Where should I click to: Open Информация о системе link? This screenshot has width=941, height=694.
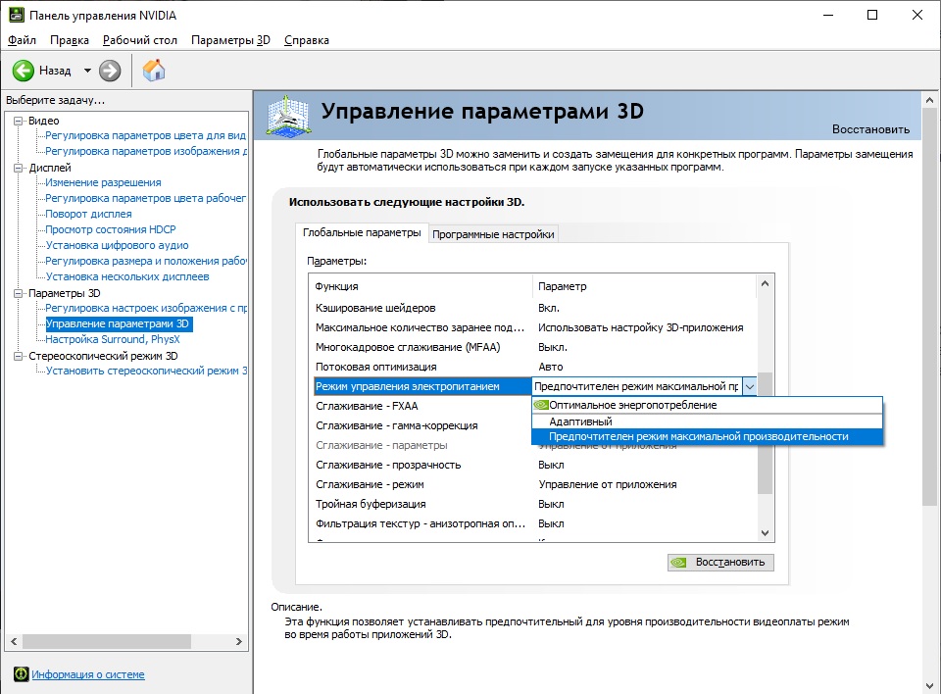(x=88, y=674)
